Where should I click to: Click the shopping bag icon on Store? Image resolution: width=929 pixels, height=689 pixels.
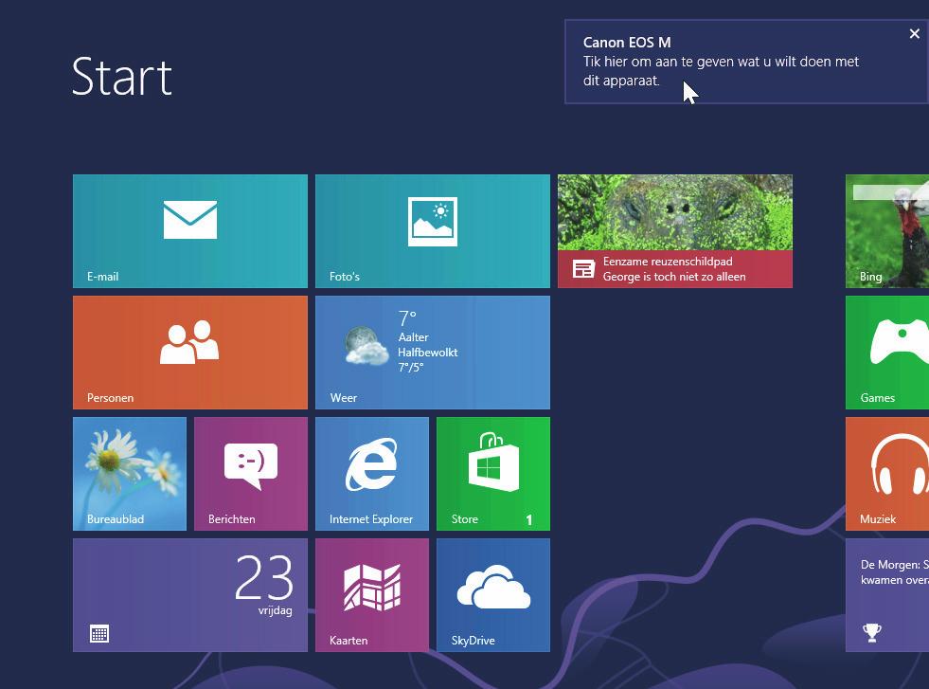click(x=493, y=462)
